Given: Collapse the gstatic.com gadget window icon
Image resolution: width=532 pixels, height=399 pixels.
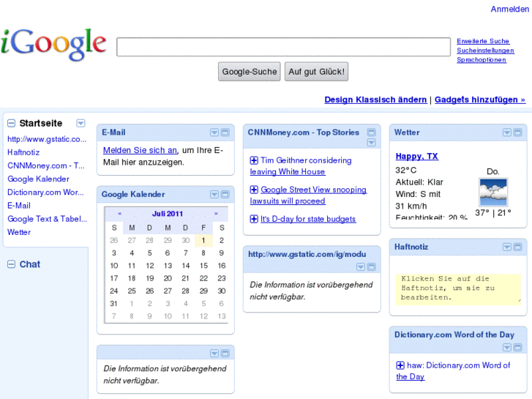Looking at the screenshot, I should [x=372, y=267].
